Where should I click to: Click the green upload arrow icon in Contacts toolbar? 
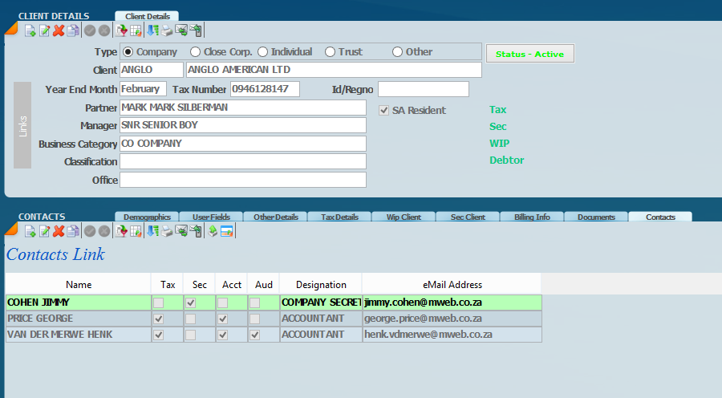pyautogui.click(x=213, y=231)
